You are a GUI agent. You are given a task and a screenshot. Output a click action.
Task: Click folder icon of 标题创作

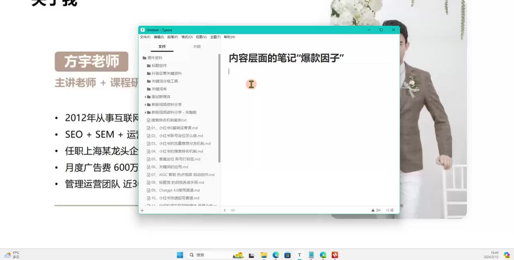tap(149, 65)
